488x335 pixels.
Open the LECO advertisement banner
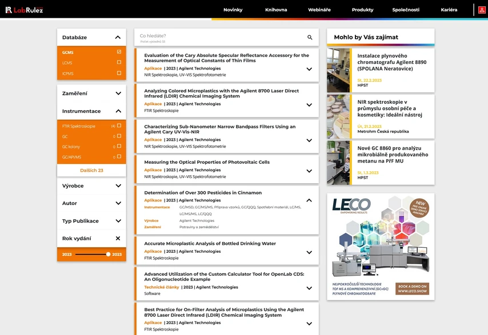381,247
